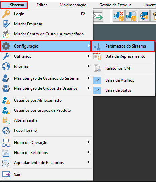
Task: Click the Barra de Atalhos label text
Action: pos(120,80)
